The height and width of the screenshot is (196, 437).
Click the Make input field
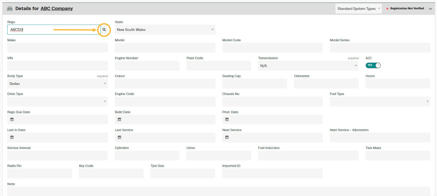[x=58, y=48]
